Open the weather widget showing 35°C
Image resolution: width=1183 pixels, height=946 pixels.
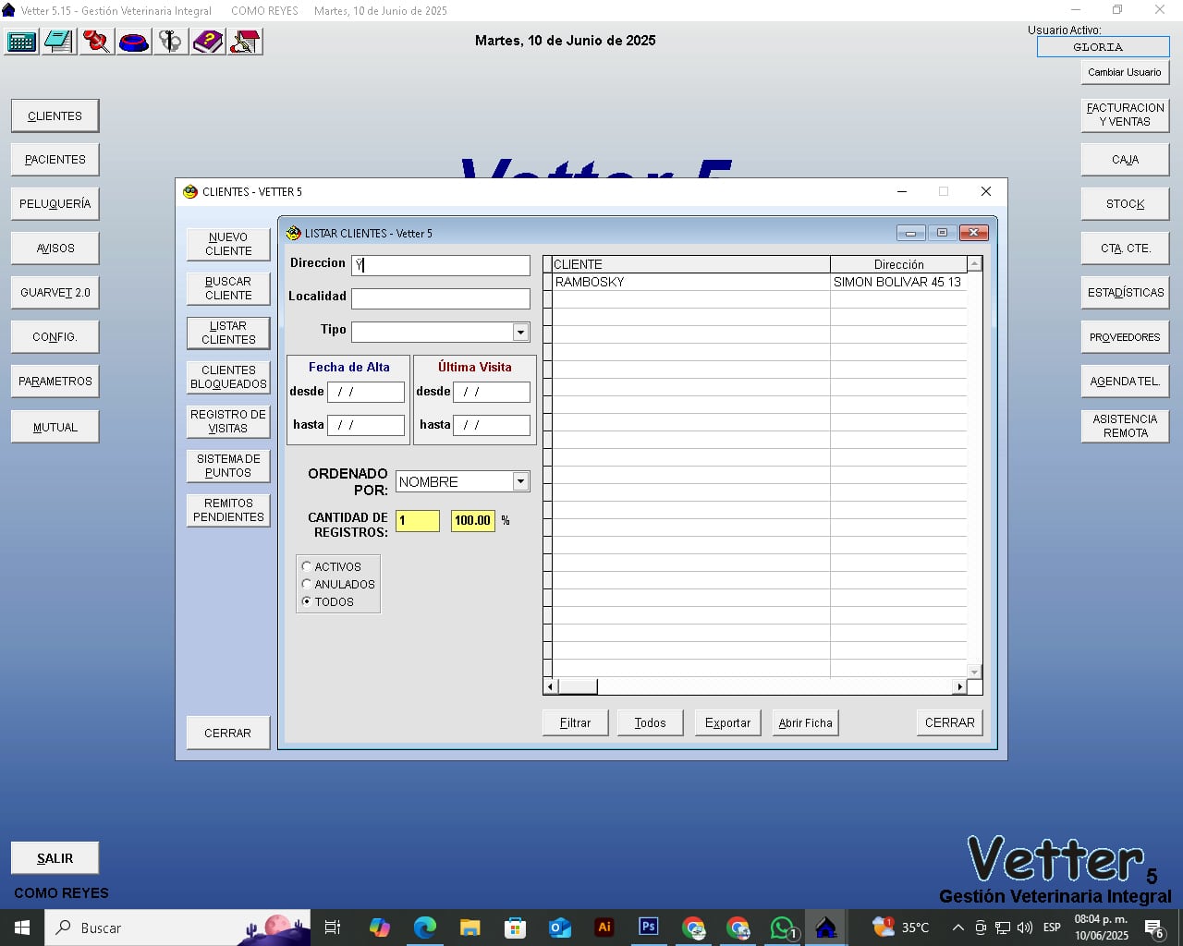[901, 928]
